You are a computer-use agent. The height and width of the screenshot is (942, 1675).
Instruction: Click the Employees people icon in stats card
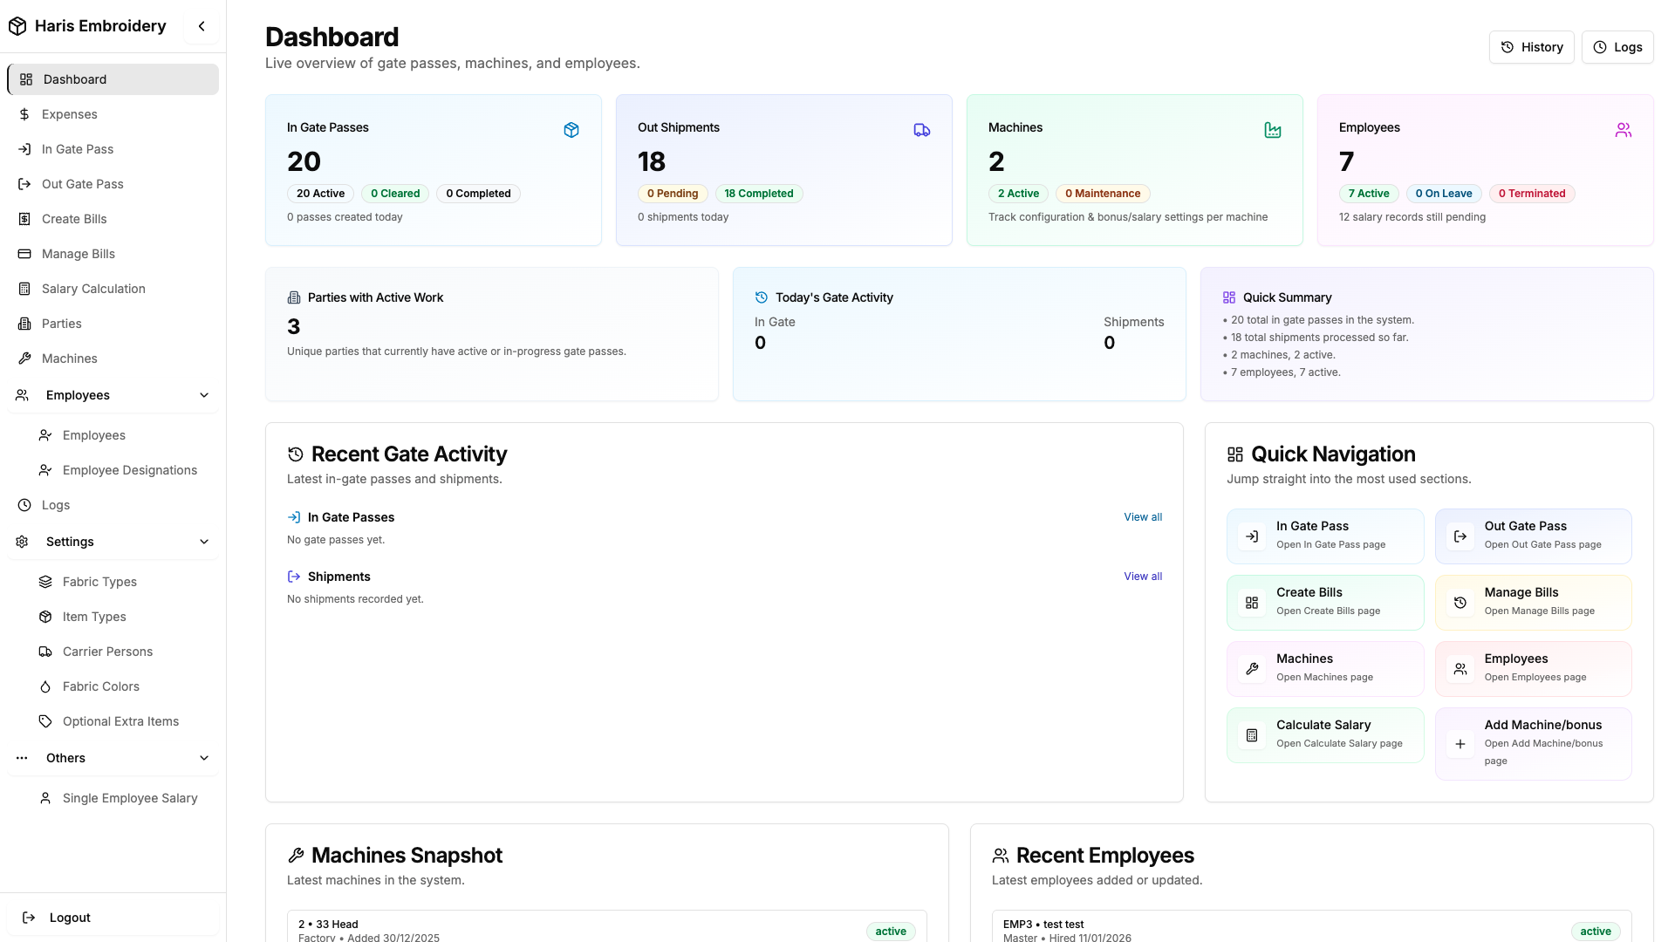(x=1624, y=130)
